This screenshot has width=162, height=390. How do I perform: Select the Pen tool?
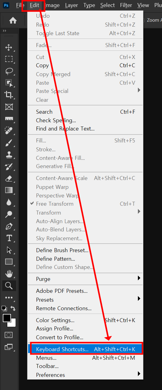pos(9,226)
